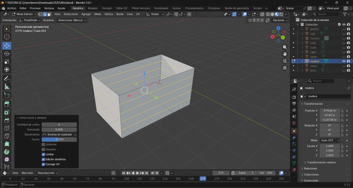Open the Malla menu
The width and height of the screenshot is (353, 188).
pyautogui.click(x=98, y=14)
